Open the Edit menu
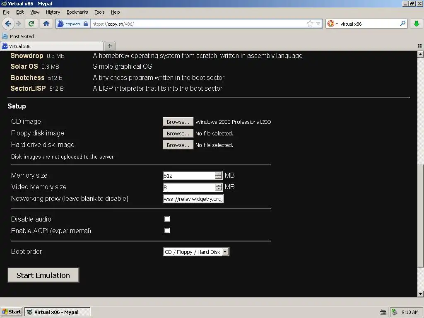The height and width of the screenshot is (318, 424). tap(20, 12)
